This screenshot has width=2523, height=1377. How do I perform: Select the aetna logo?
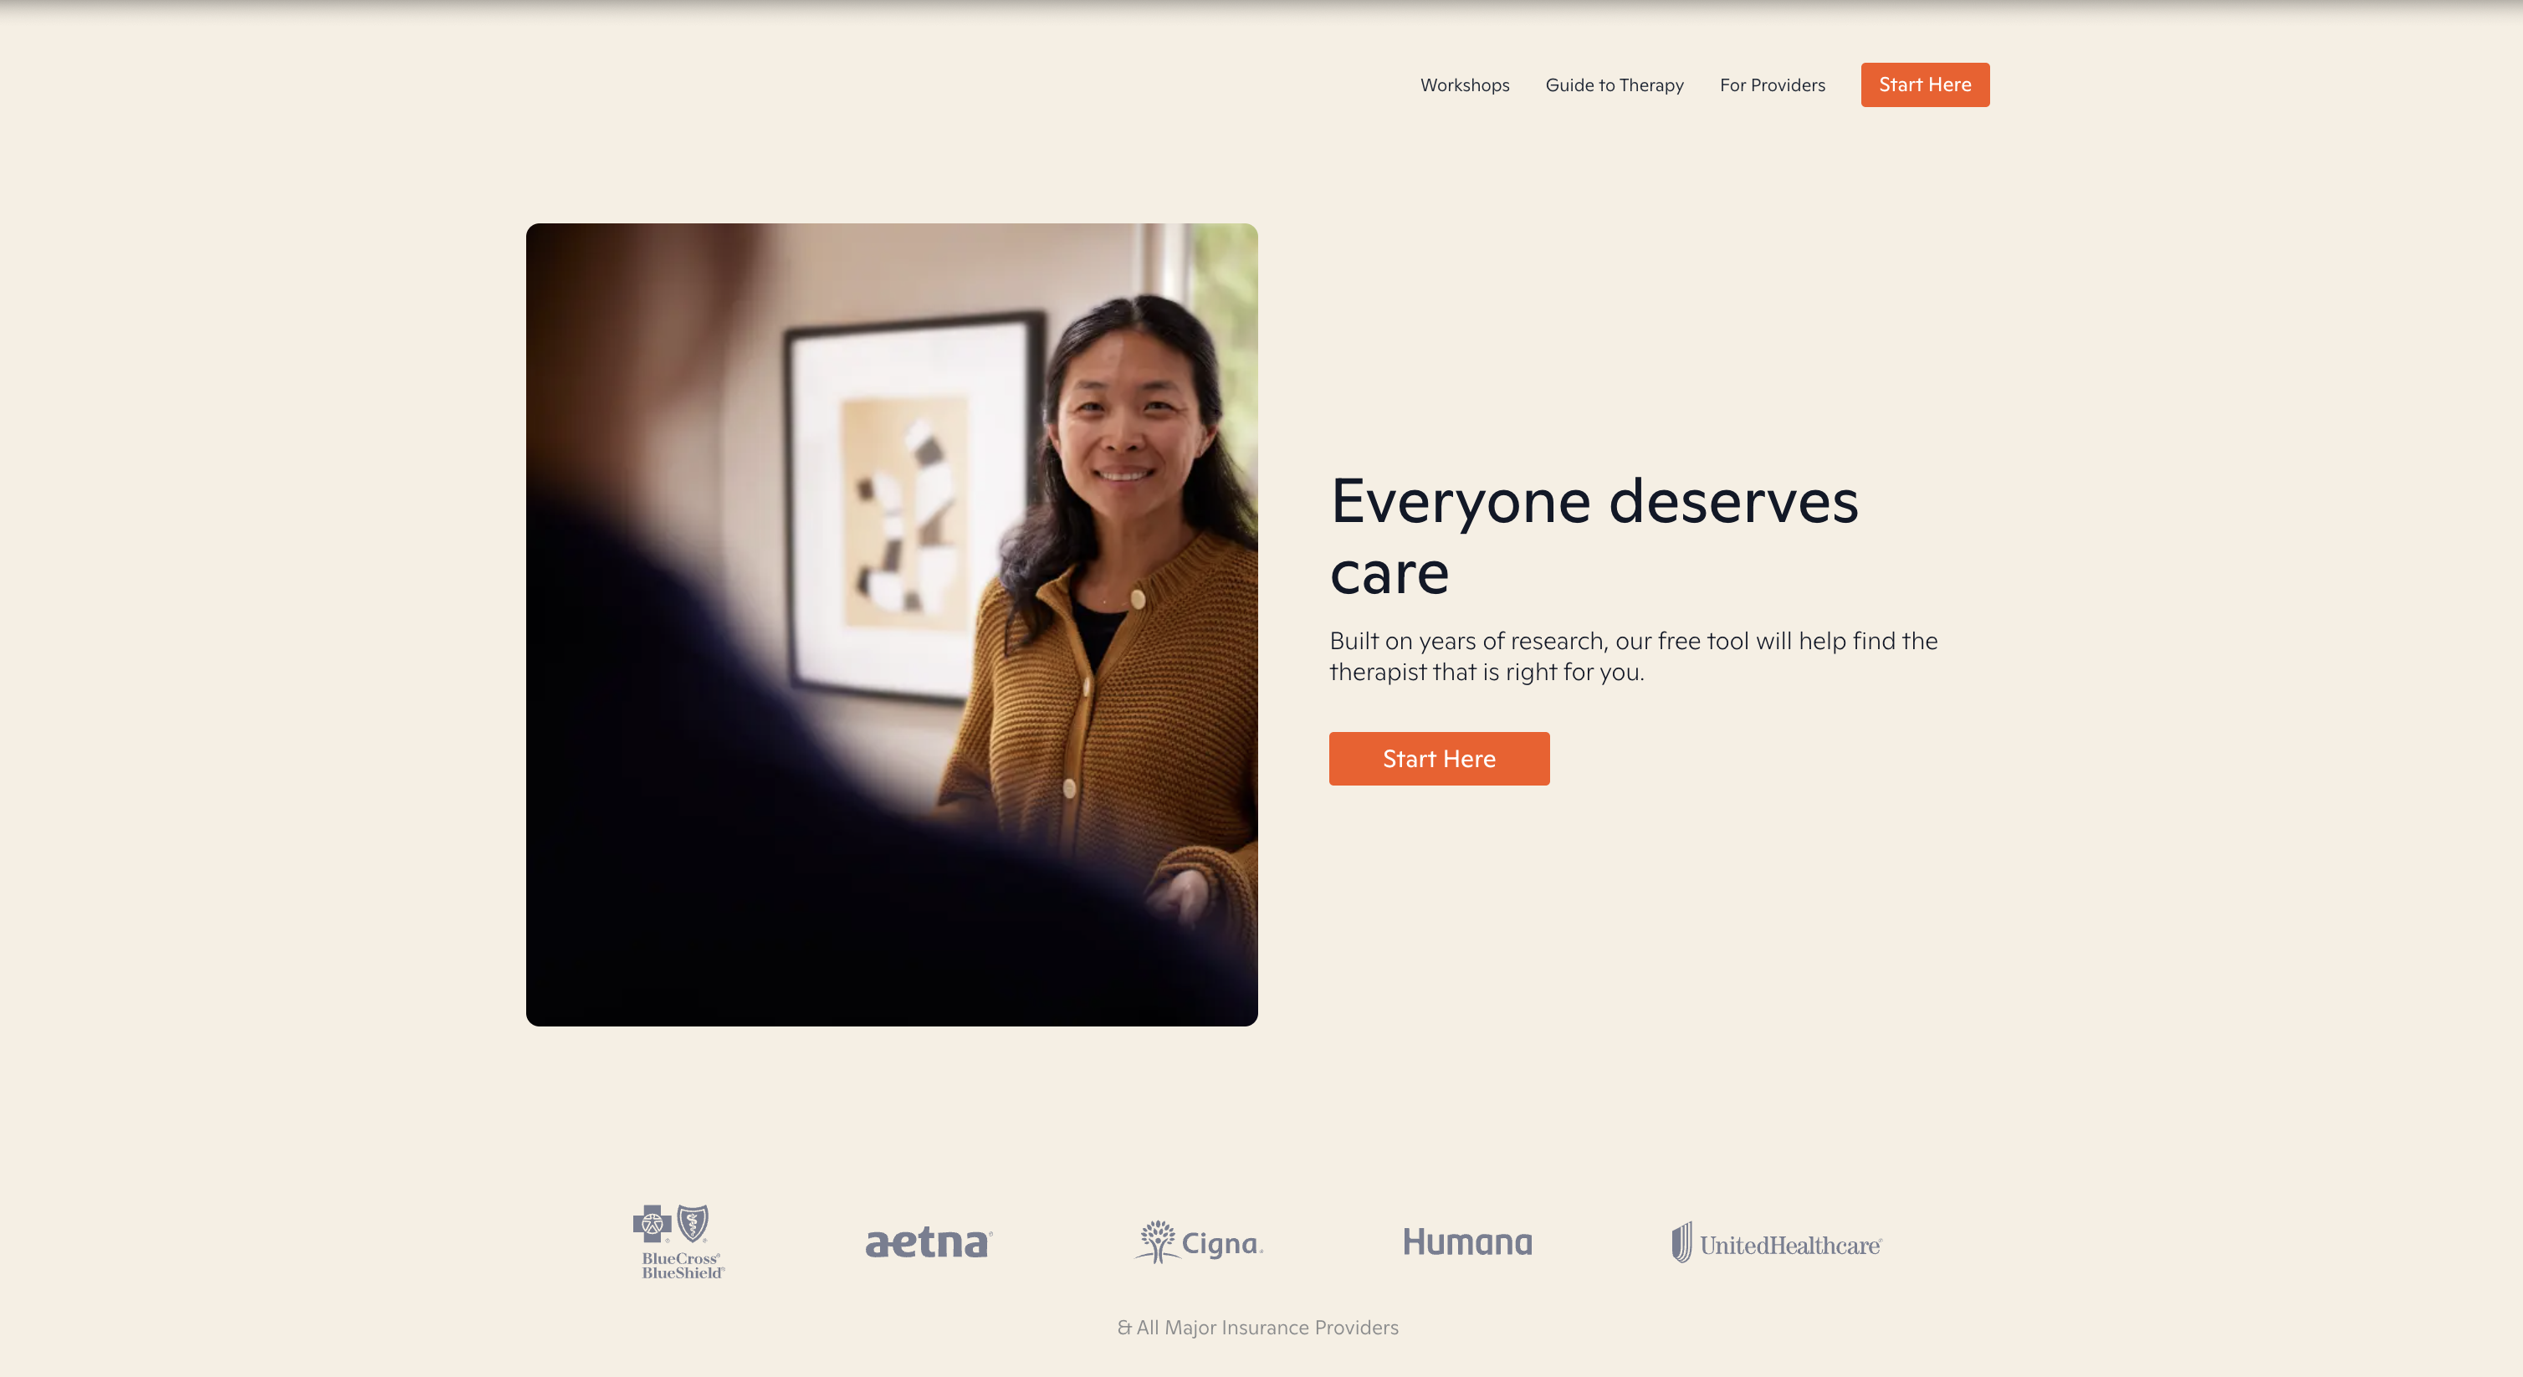pyautogui.click(x=929, y=1241)
